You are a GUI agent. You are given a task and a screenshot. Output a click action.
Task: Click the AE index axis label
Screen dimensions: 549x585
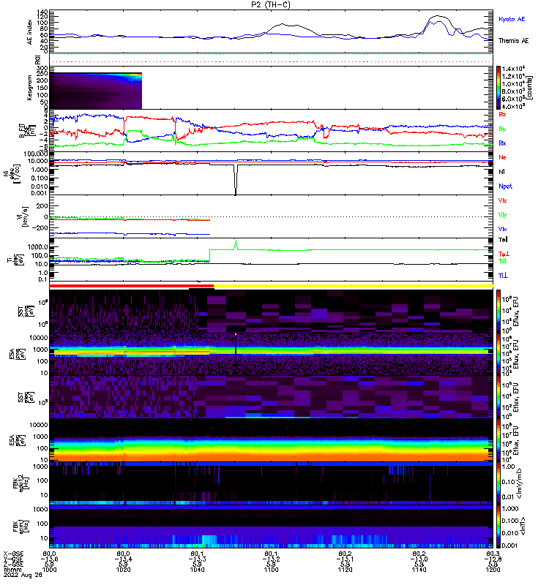(x=30, y=32)
